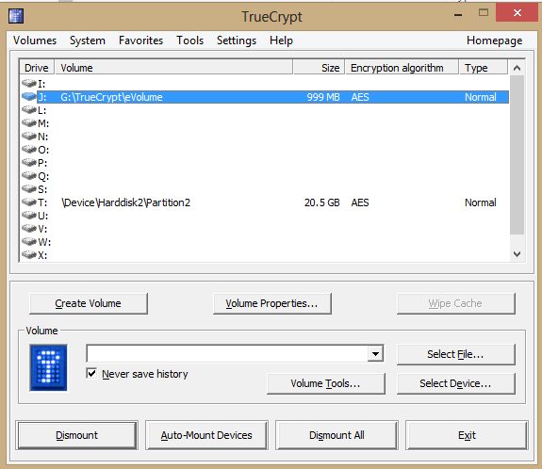Viewport: 542px width, 469px height.
Task: Open the Favorites menu
Action: click(140, 40)
